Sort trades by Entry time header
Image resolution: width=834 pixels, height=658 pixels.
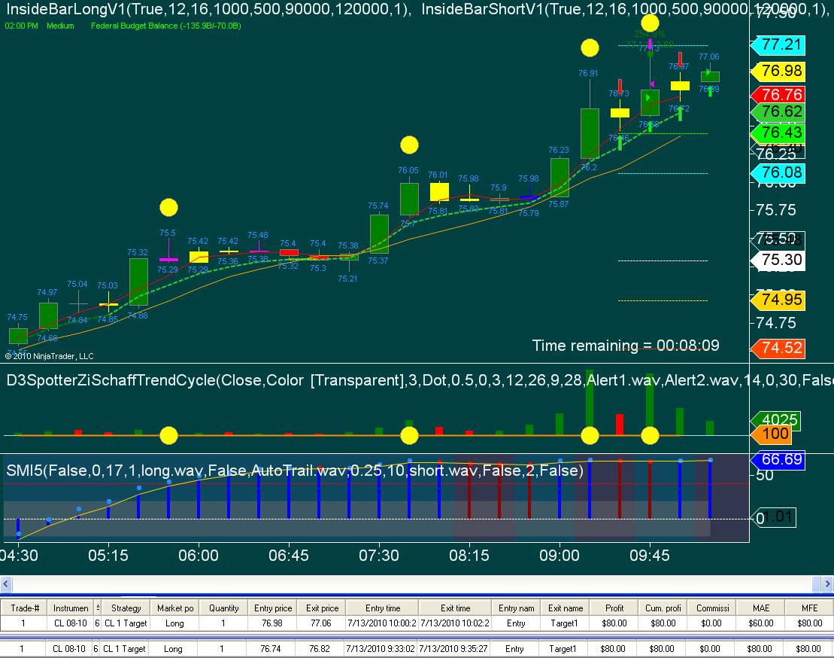pos(383,608)
